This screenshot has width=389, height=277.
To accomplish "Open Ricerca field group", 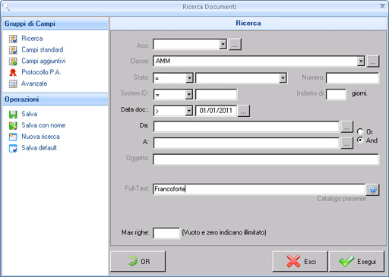I will coord(32,39).
